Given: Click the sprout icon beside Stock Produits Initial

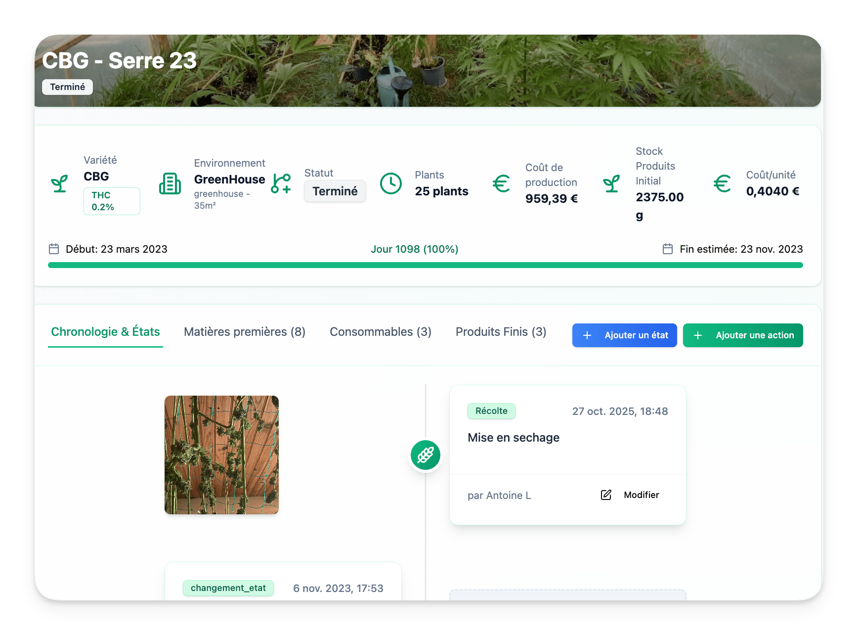Looking at the screenshot, I should 611,184.
